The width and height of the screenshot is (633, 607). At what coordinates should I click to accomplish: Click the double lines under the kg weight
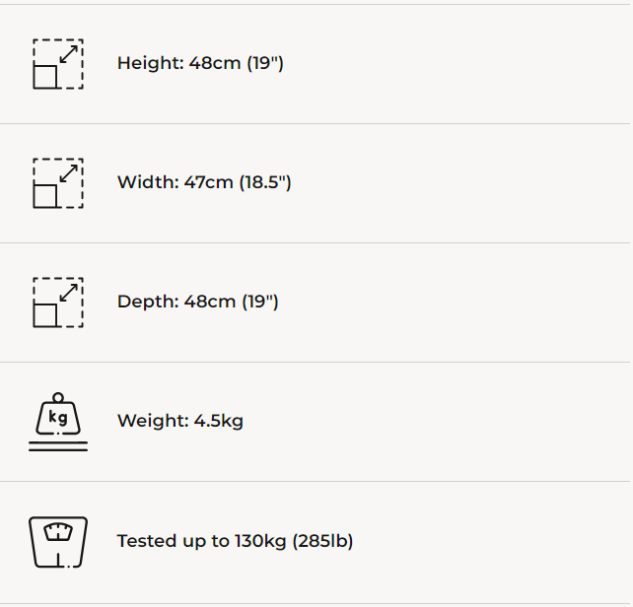click(x=58, y=446)
